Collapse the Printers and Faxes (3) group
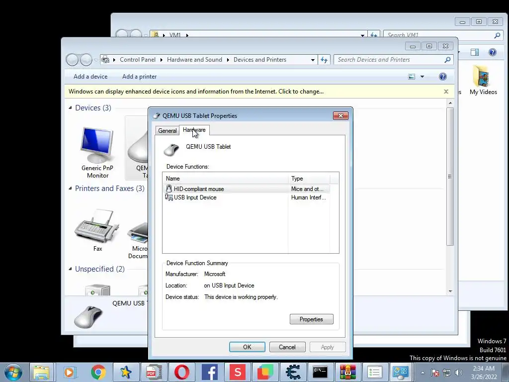The height and width of the screenshot is (382, 509). [x=70, y=189]
